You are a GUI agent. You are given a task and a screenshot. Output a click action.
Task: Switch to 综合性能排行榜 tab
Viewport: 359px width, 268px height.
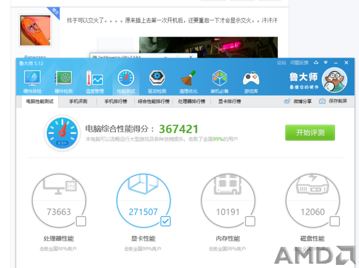click(x=154, y=102)
